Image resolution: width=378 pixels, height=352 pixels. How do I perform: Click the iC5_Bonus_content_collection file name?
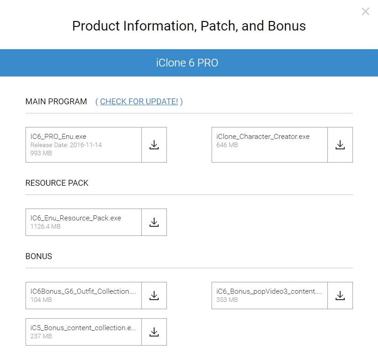pos(83,328)
